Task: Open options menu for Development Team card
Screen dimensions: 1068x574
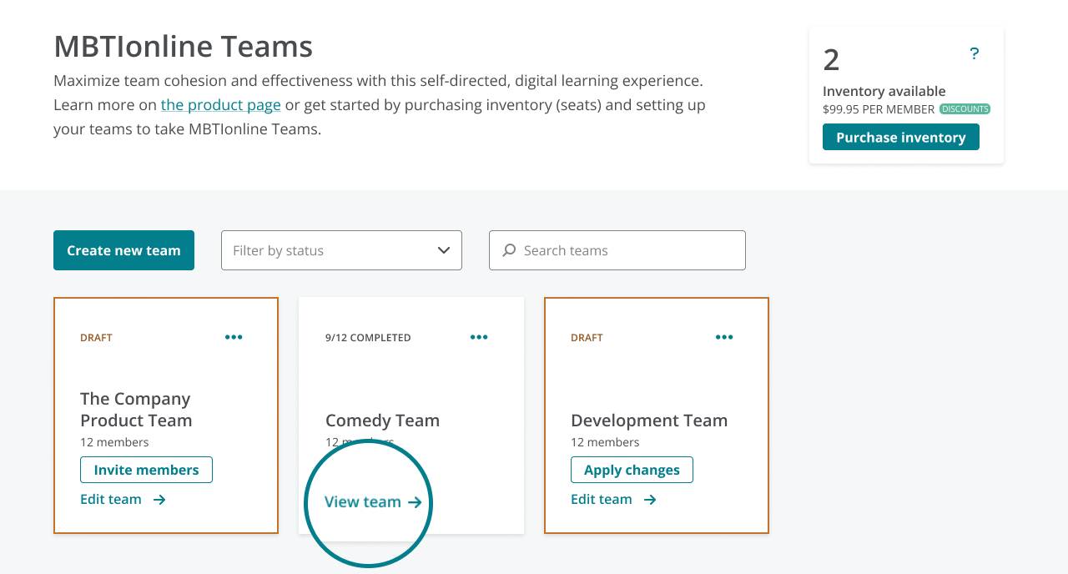Action: point(724,337)
